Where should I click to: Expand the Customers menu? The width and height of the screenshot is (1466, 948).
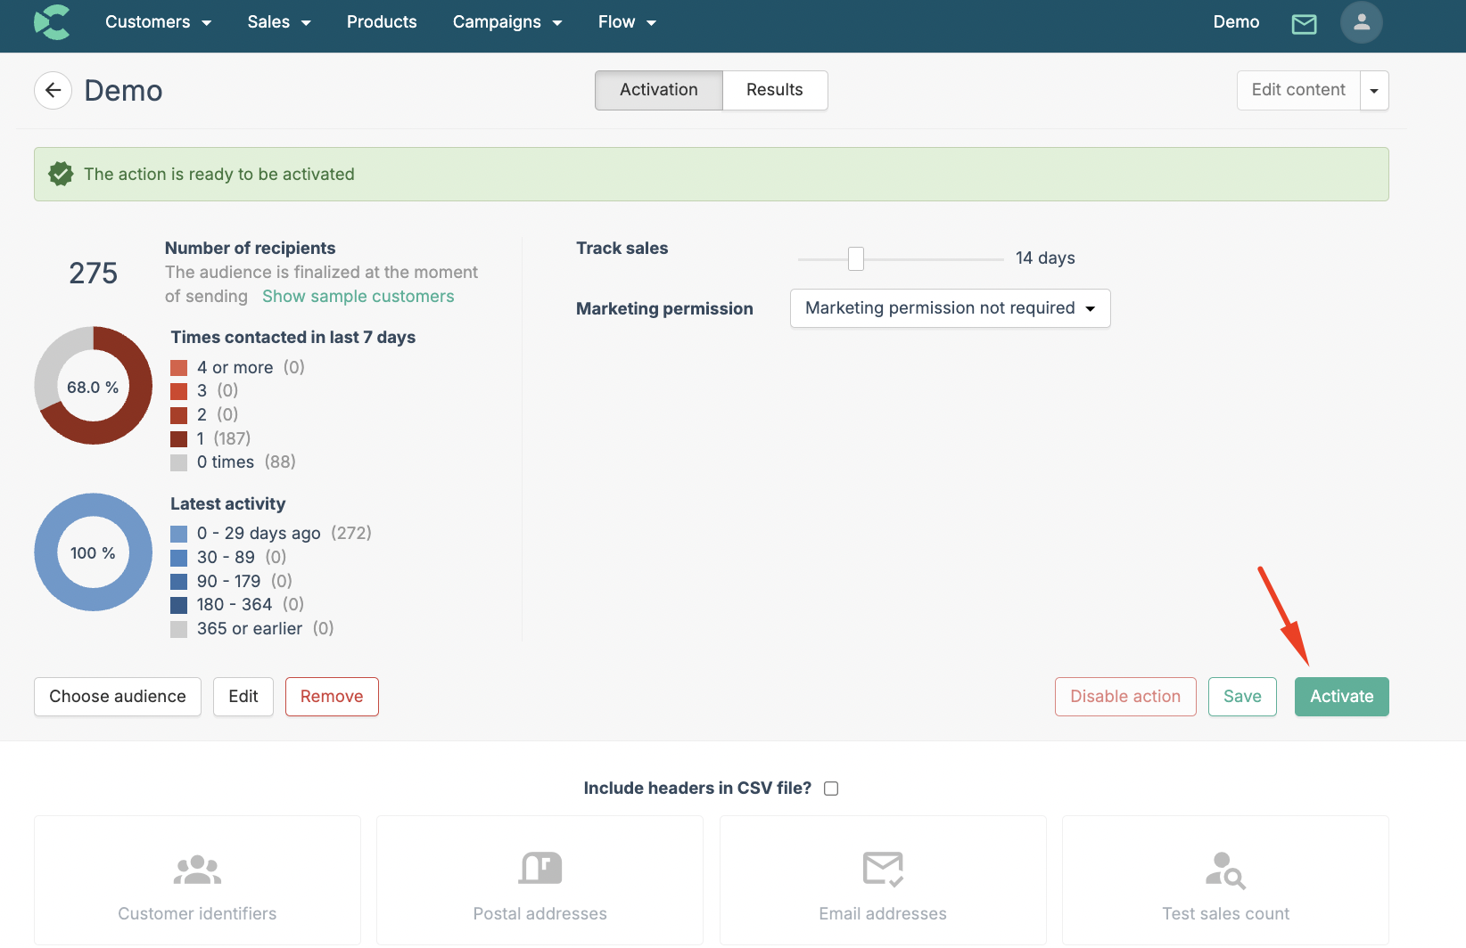pyautogui.click(x=158, y=22)
